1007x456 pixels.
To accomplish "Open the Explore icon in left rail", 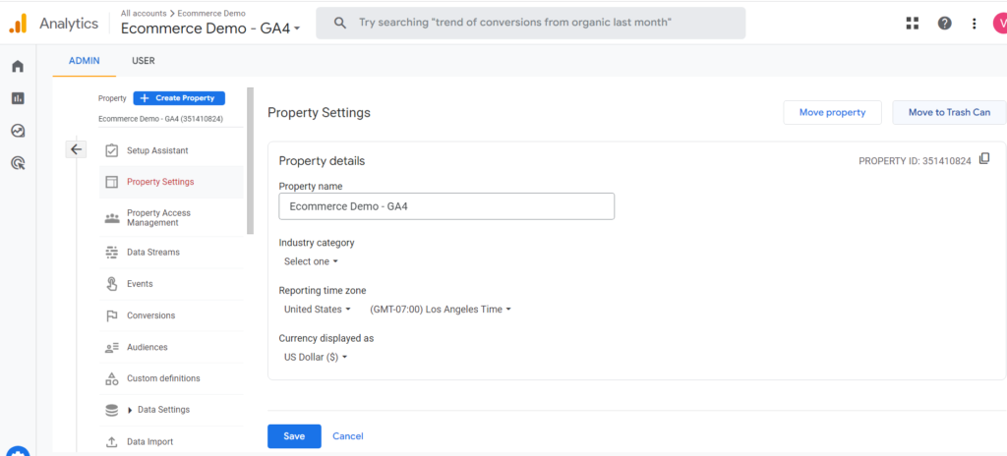I will (18, 131).
